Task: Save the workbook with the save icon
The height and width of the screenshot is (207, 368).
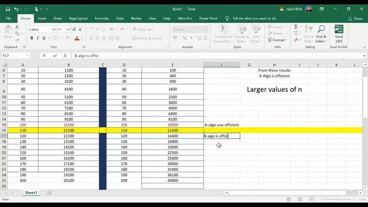Action: coord(7,9)
